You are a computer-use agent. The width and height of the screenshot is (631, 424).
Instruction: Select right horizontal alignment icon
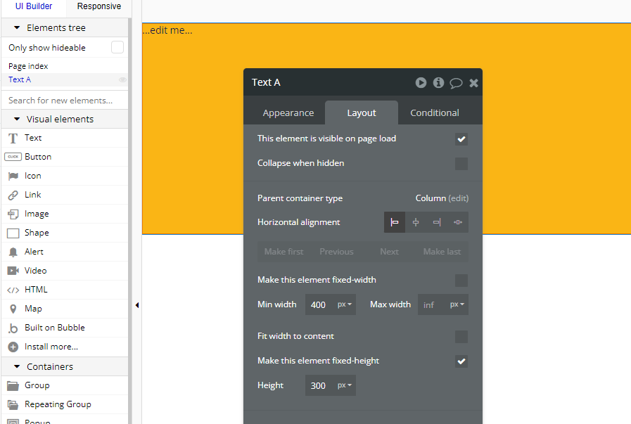tap(437, 222)
